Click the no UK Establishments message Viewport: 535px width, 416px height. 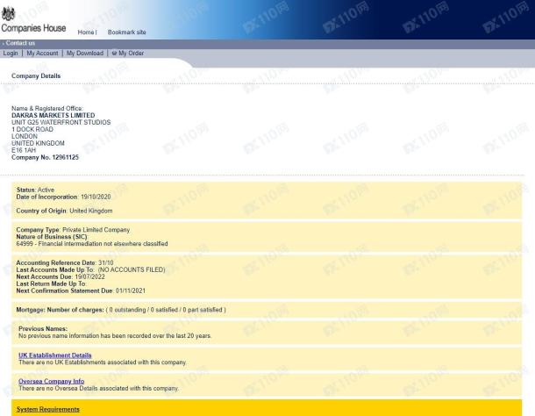103,362
